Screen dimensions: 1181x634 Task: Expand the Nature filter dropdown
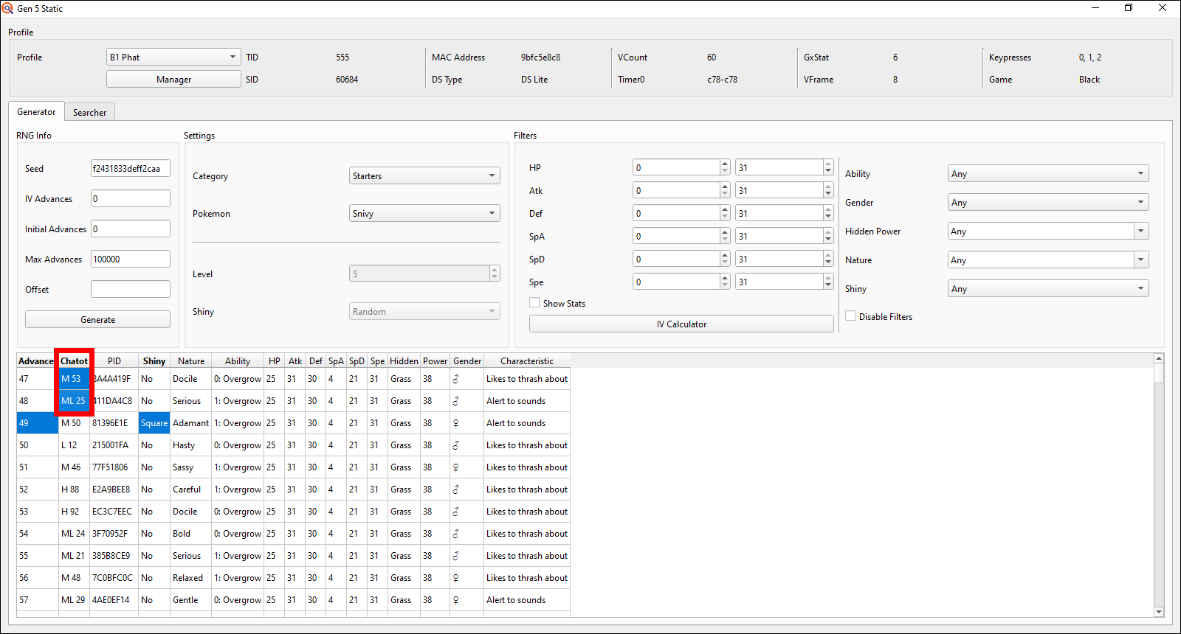tap(1047, 260)
